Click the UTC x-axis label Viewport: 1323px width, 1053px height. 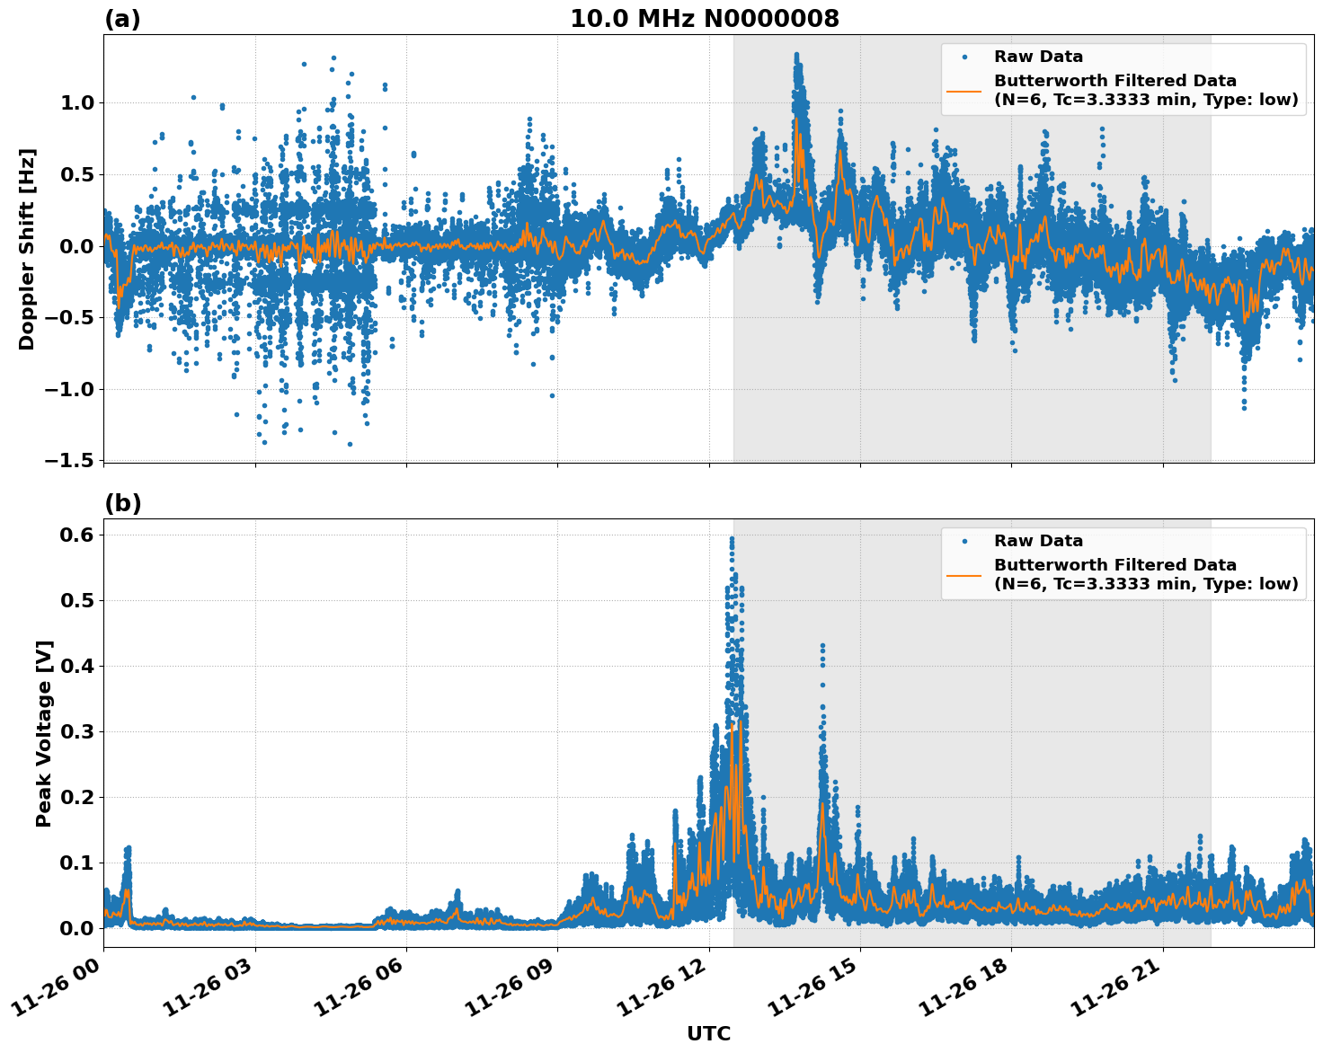708,1033
